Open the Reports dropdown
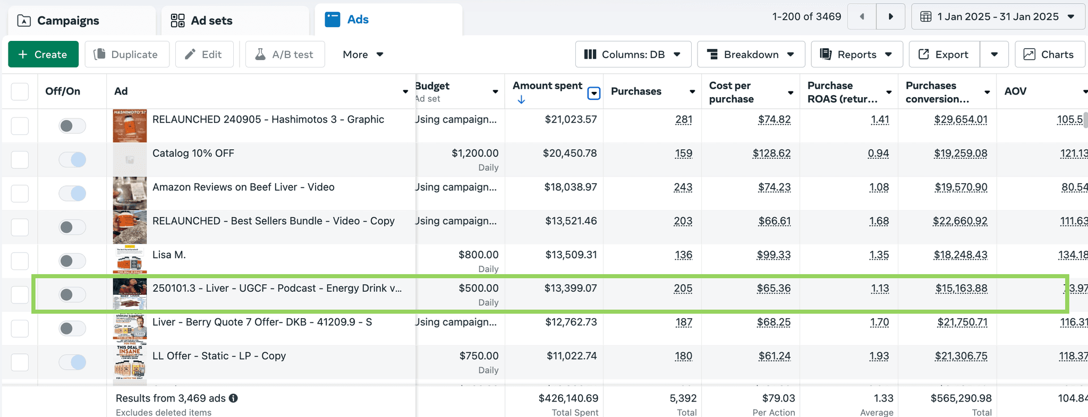This screenshot has width=1088, height=417. [x=856, y=54]
